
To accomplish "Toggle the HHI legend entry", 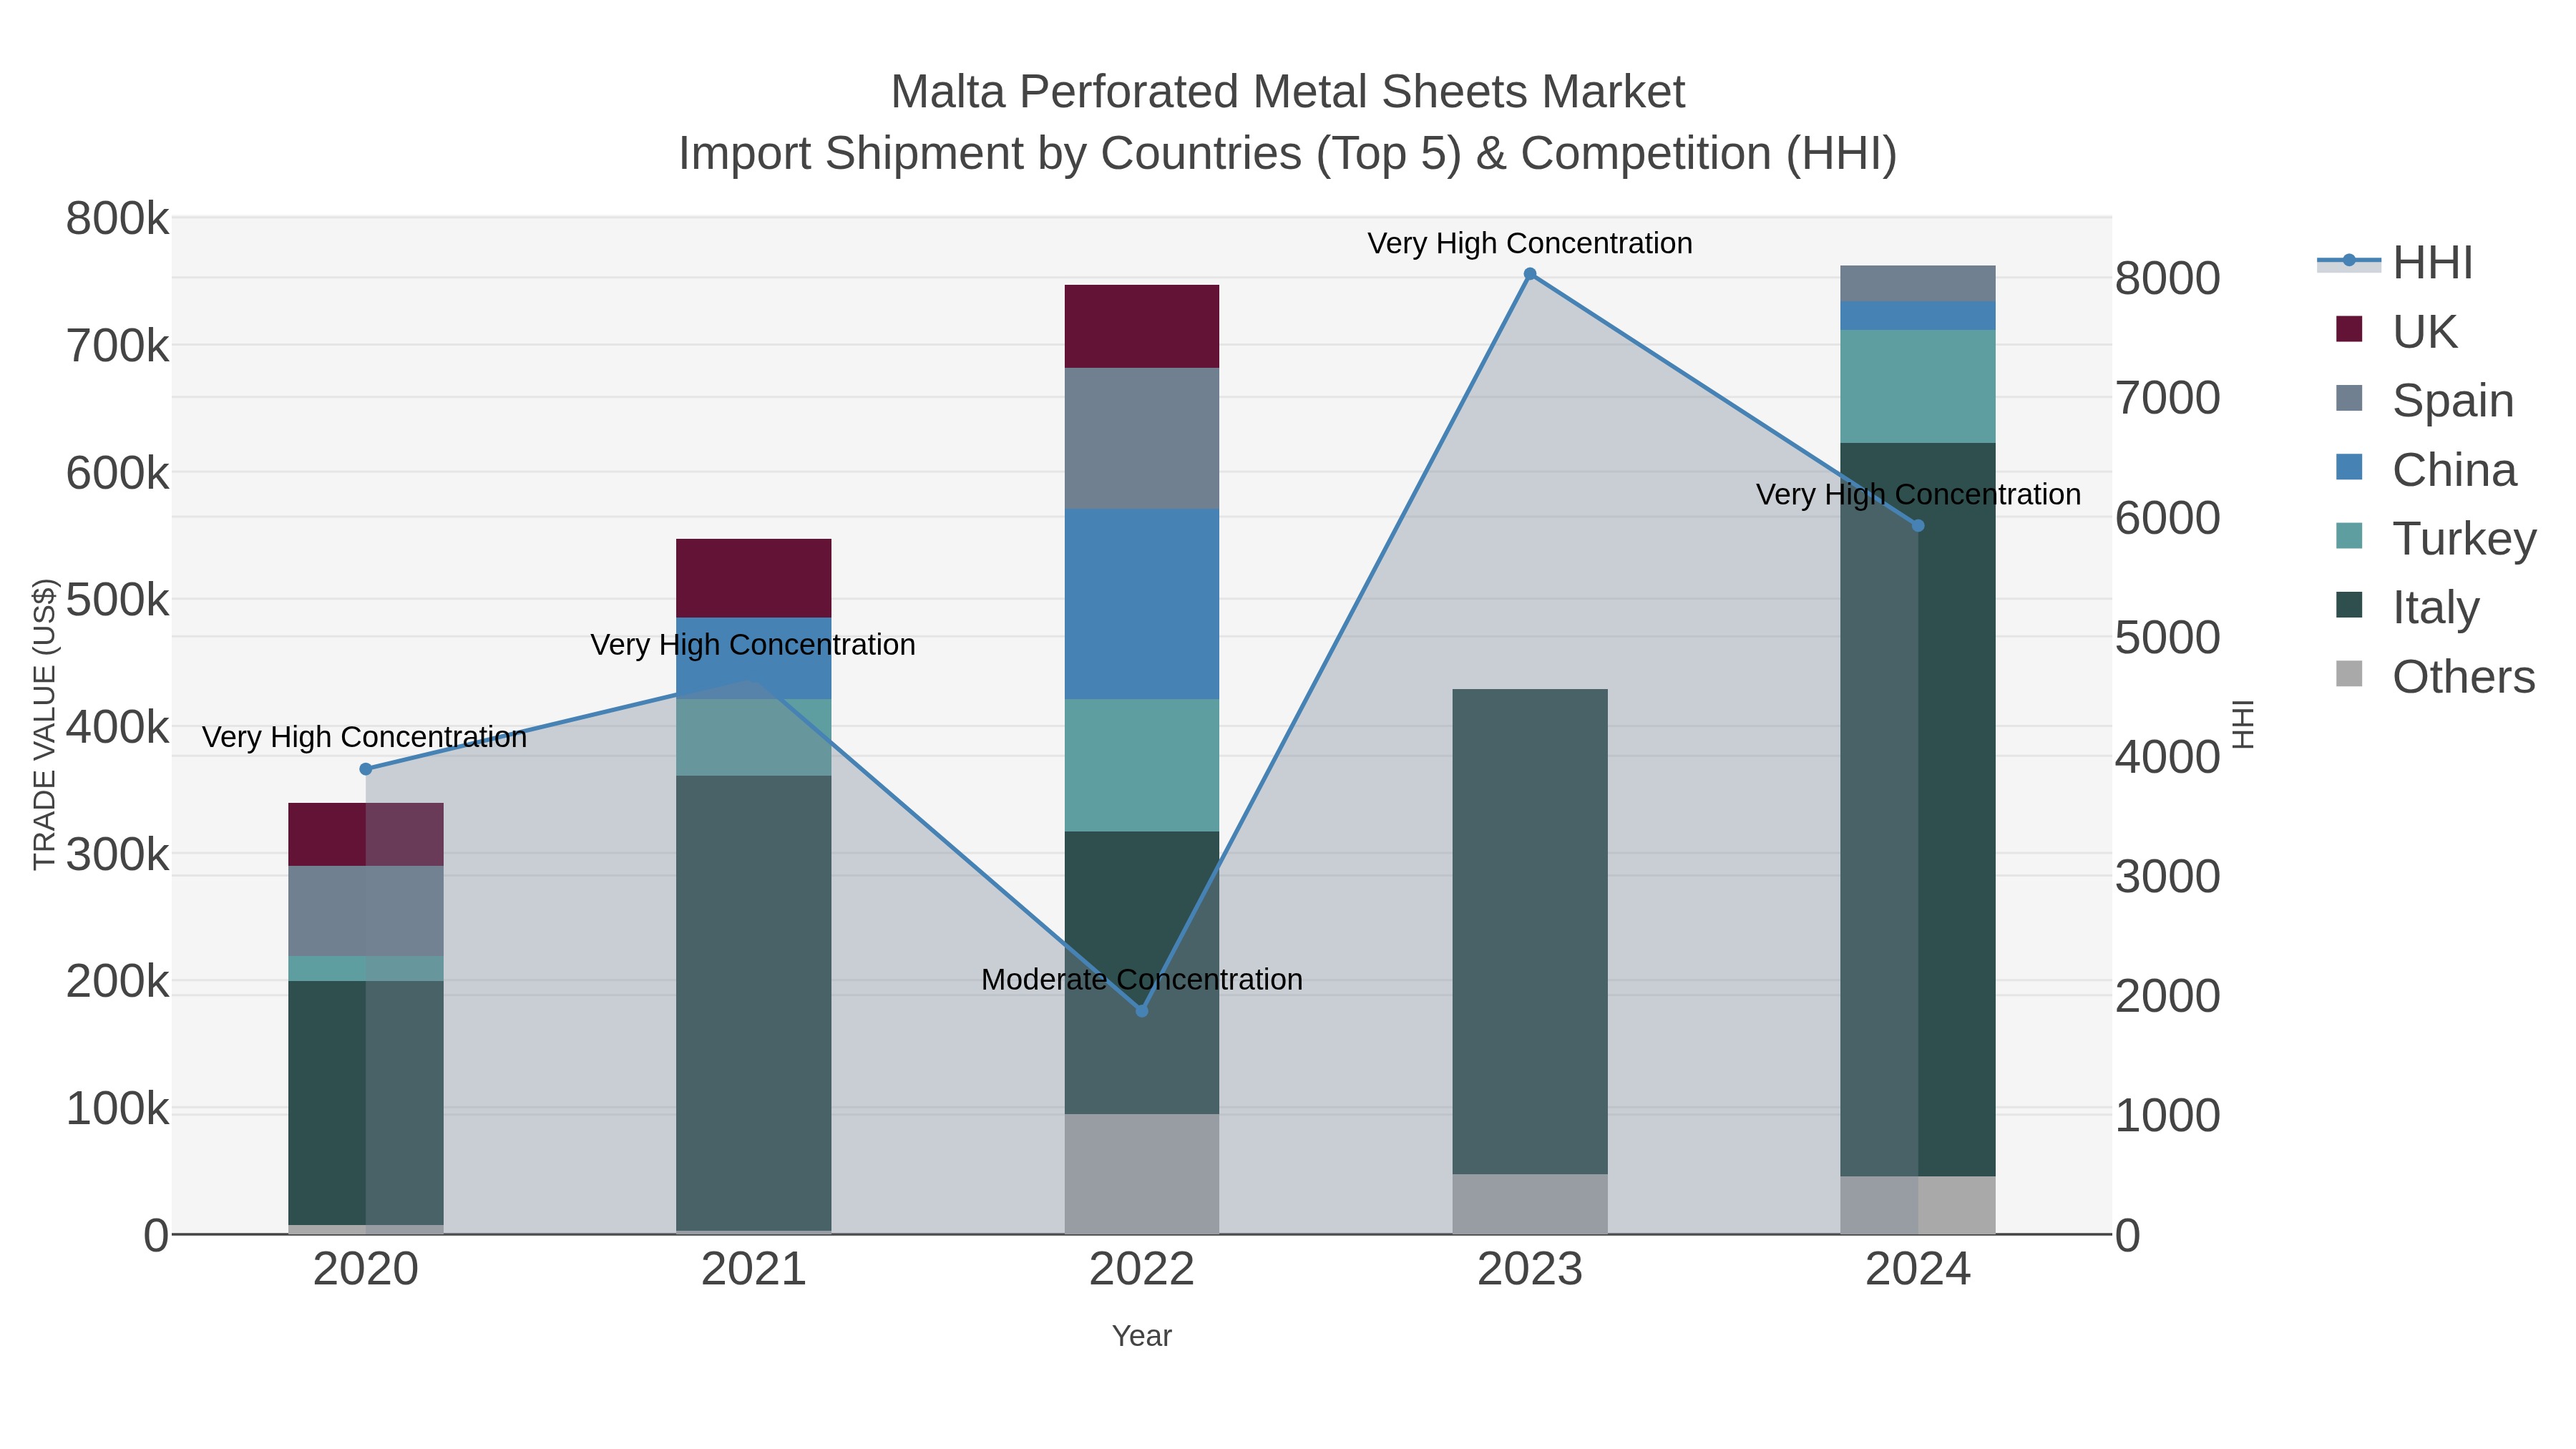I will point(2396,262).
